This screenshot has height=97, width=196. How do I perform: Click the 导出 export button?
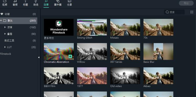(186, 3)
